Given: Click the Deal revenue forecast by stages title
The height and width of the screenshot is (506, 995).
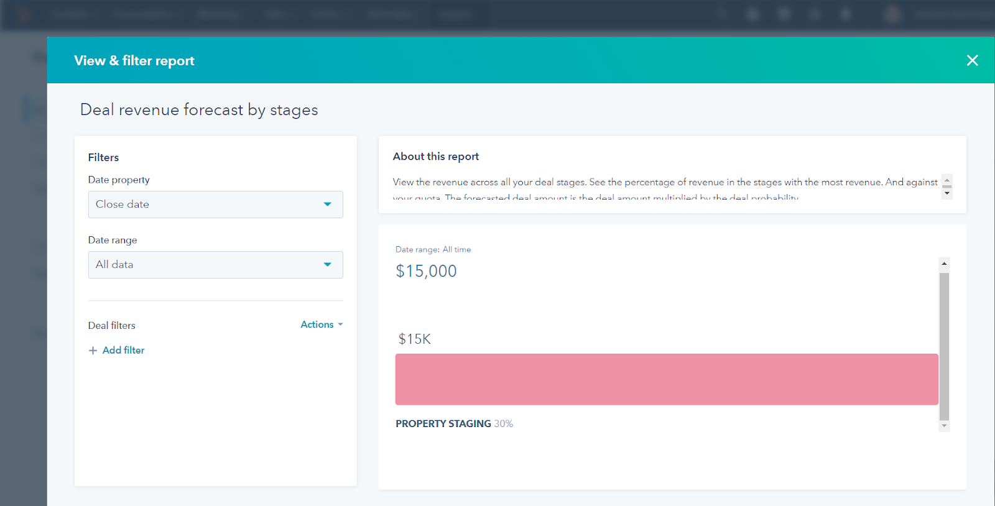Looking at the screenshot, I should tap(199, 110).
